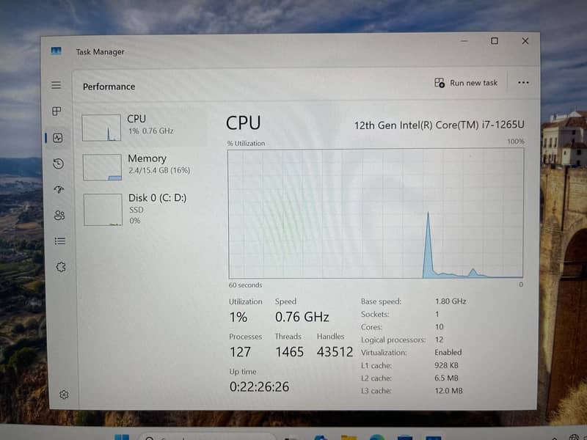This screenshot has width=587, height=440.
Task: Open the Details page icon
Action: click(x=60, y=241)
